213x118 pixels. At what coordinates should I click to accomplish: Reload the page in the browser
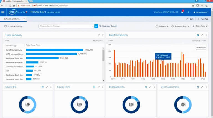coord(10,6)
